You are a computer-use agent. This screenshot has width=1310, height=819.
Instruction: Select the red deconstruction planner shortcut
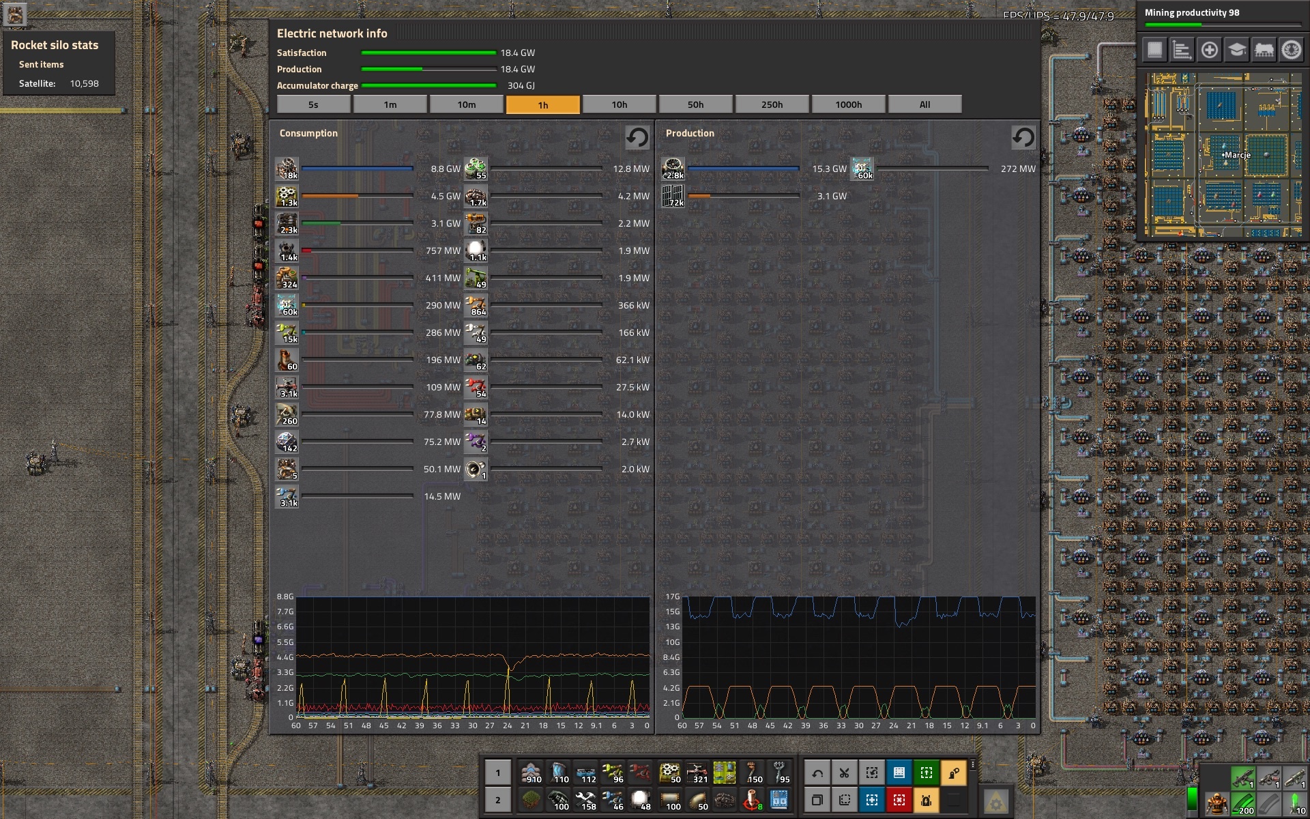[899, 799]
